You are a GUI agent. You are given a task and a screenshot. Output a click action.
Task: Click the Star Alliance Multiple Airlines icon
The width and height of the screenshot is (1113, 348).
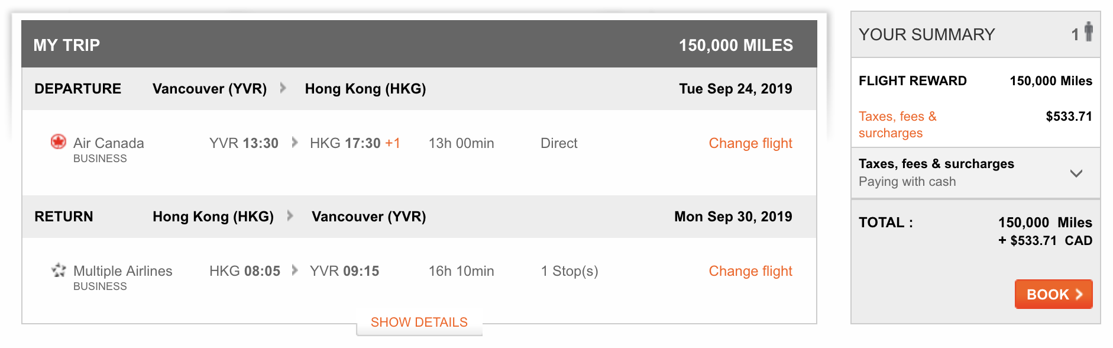pos(59,270)
